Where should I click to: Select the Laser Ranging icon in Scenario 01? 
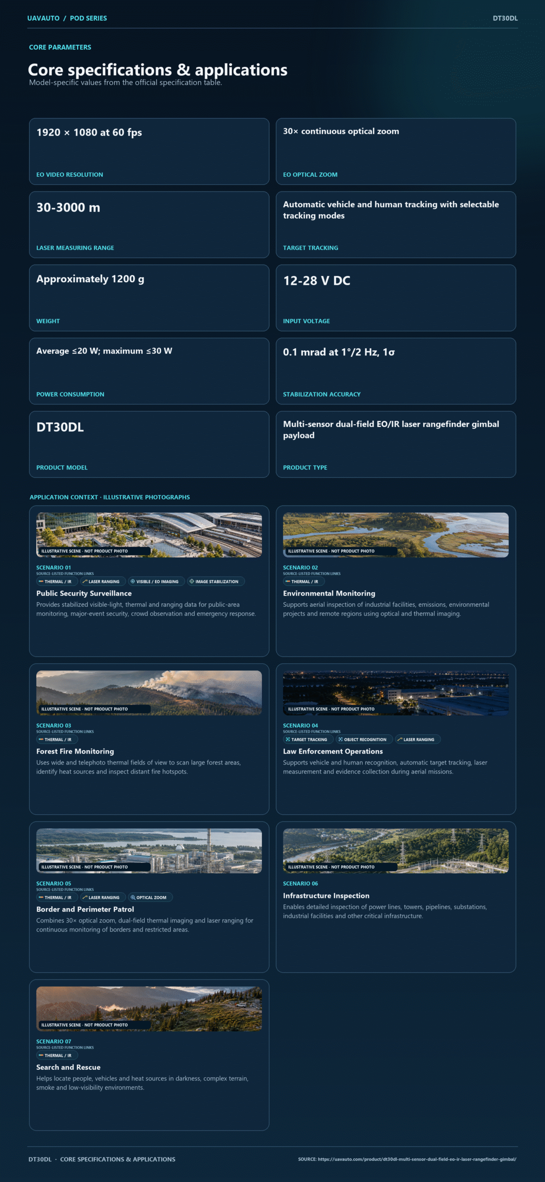tap(85, 581)
